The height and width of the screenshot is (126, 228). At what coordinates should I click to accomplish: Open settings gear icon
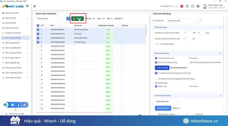tap(198, 6)
